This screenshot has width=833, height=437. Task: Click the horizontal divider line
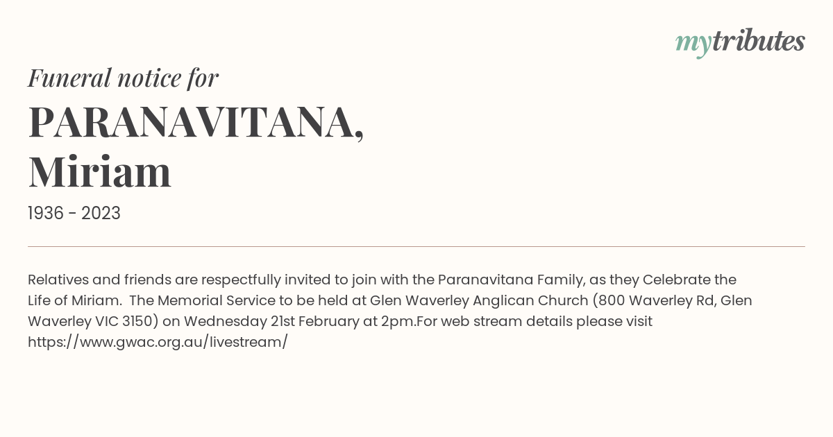(416, 246)
